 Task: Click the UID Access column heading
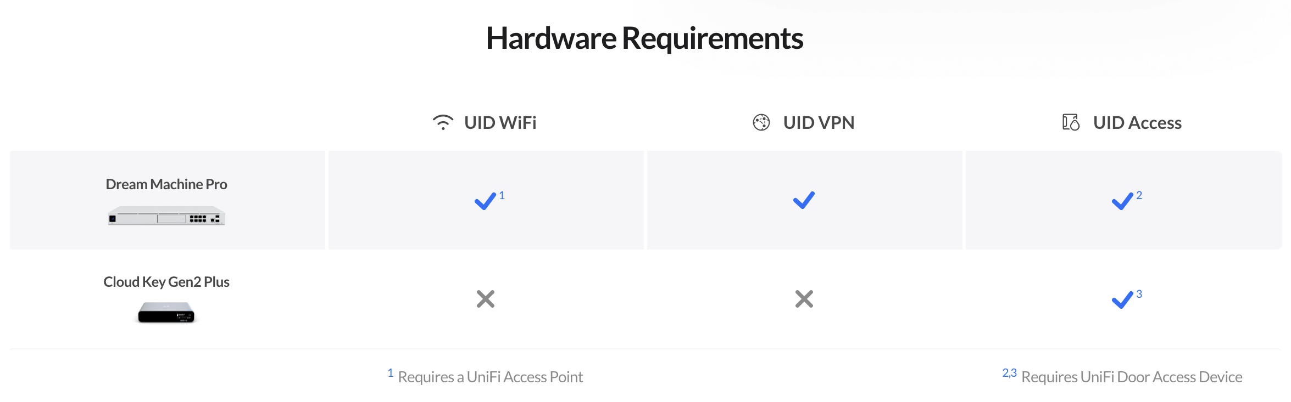pyautogui.click(x=1137, y=122)
